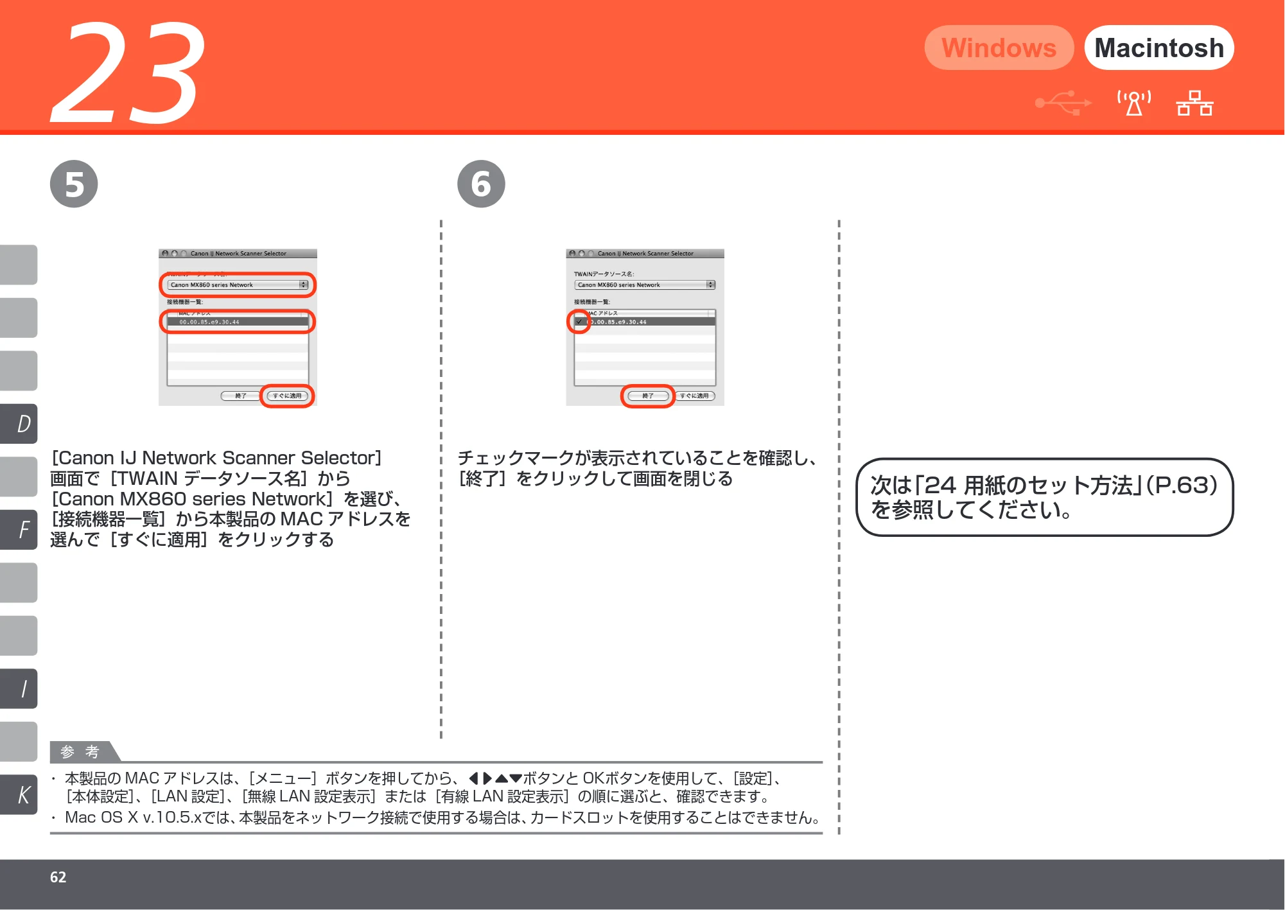Click the wireless LAN antenna icon

1134,103
